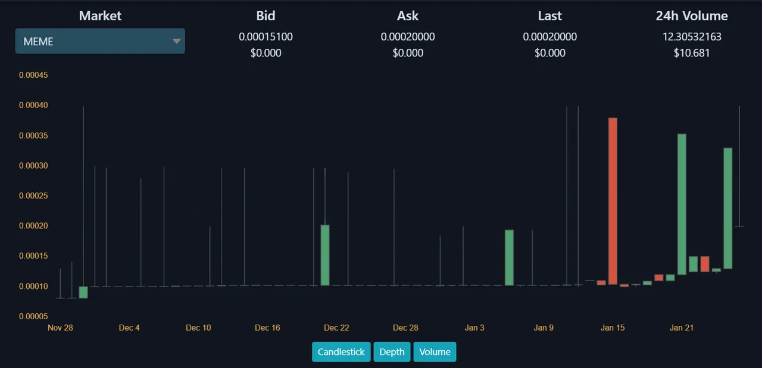The width and height of the screenshot is (762, 368).
Task: Open the MEME market dropdown
Action: point(100,41)
